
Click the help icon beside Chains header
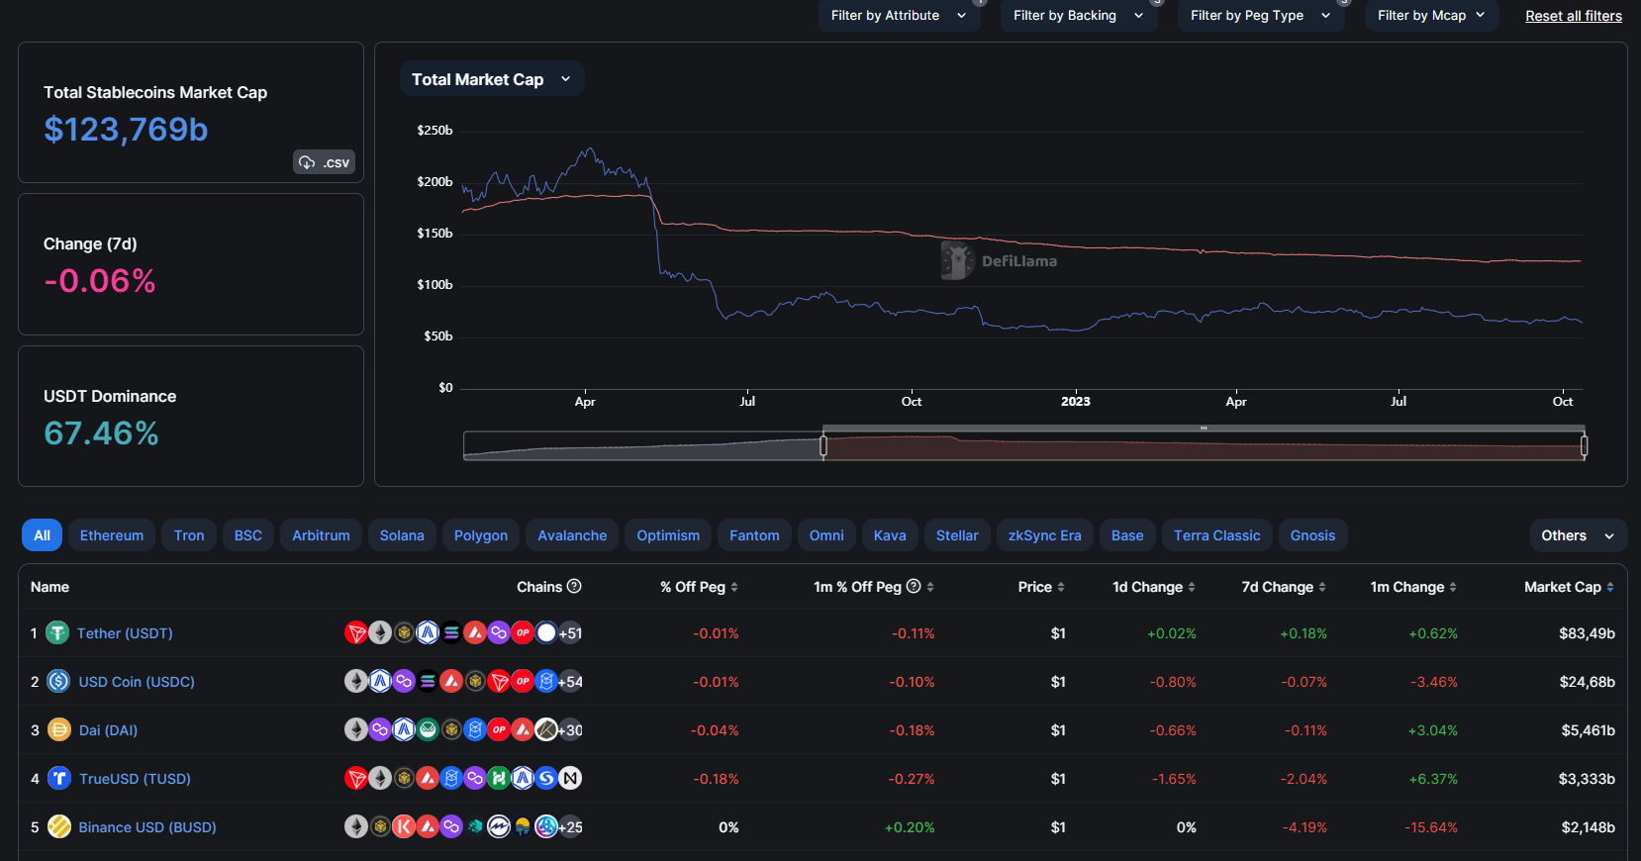(x=574, y=586)
